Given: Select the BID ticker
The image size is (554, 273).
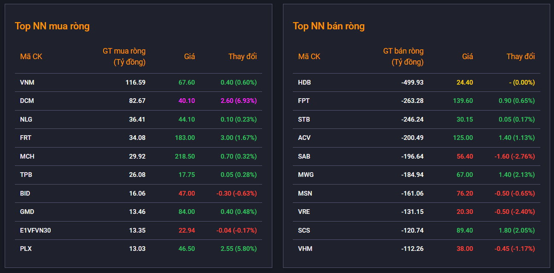Looking at the screenshot, I should click(x=25, y=193).
